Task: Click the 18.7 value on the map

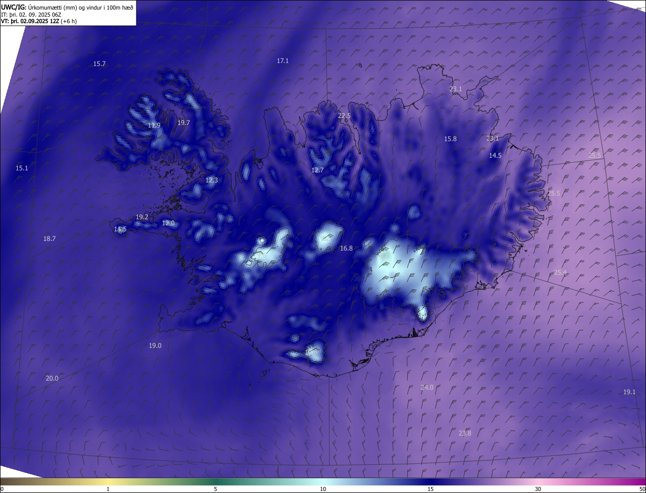Action: pos(49,238)
